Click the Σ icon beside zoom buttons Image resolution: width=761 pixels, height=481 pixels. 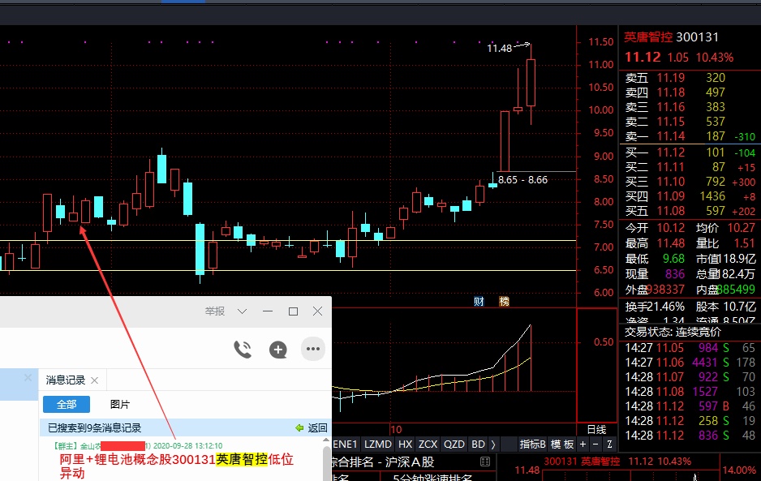click(x=609, y=444)
